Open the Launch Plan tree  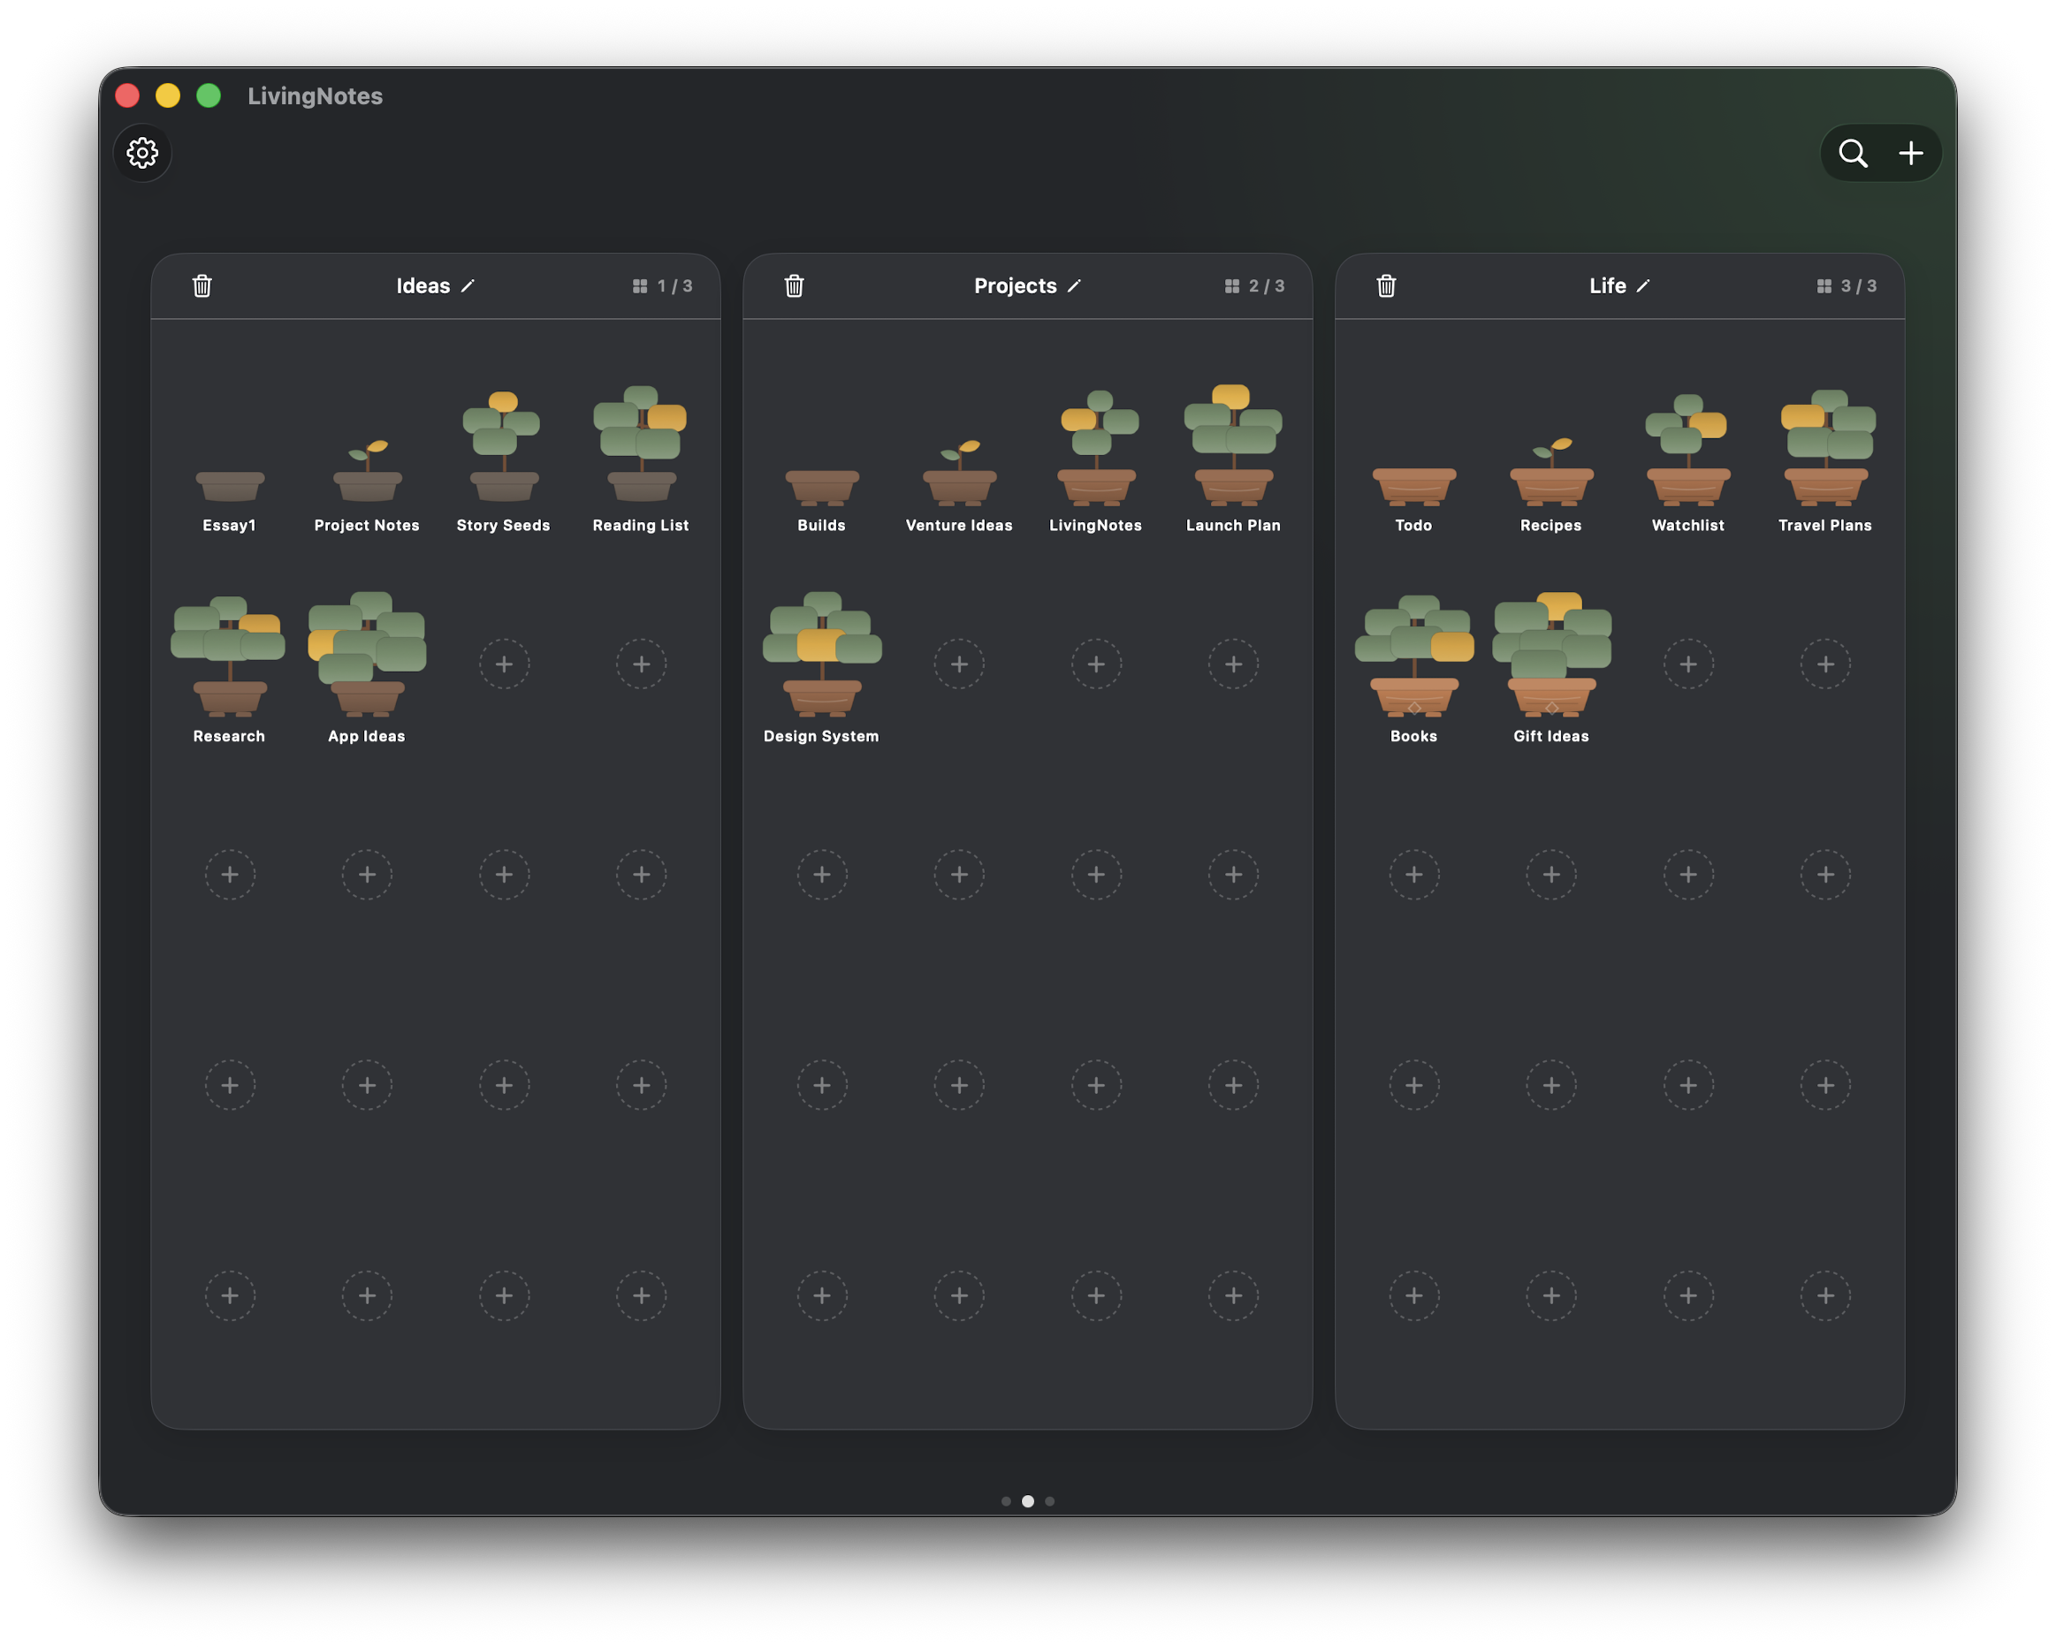coord(1233,444)
